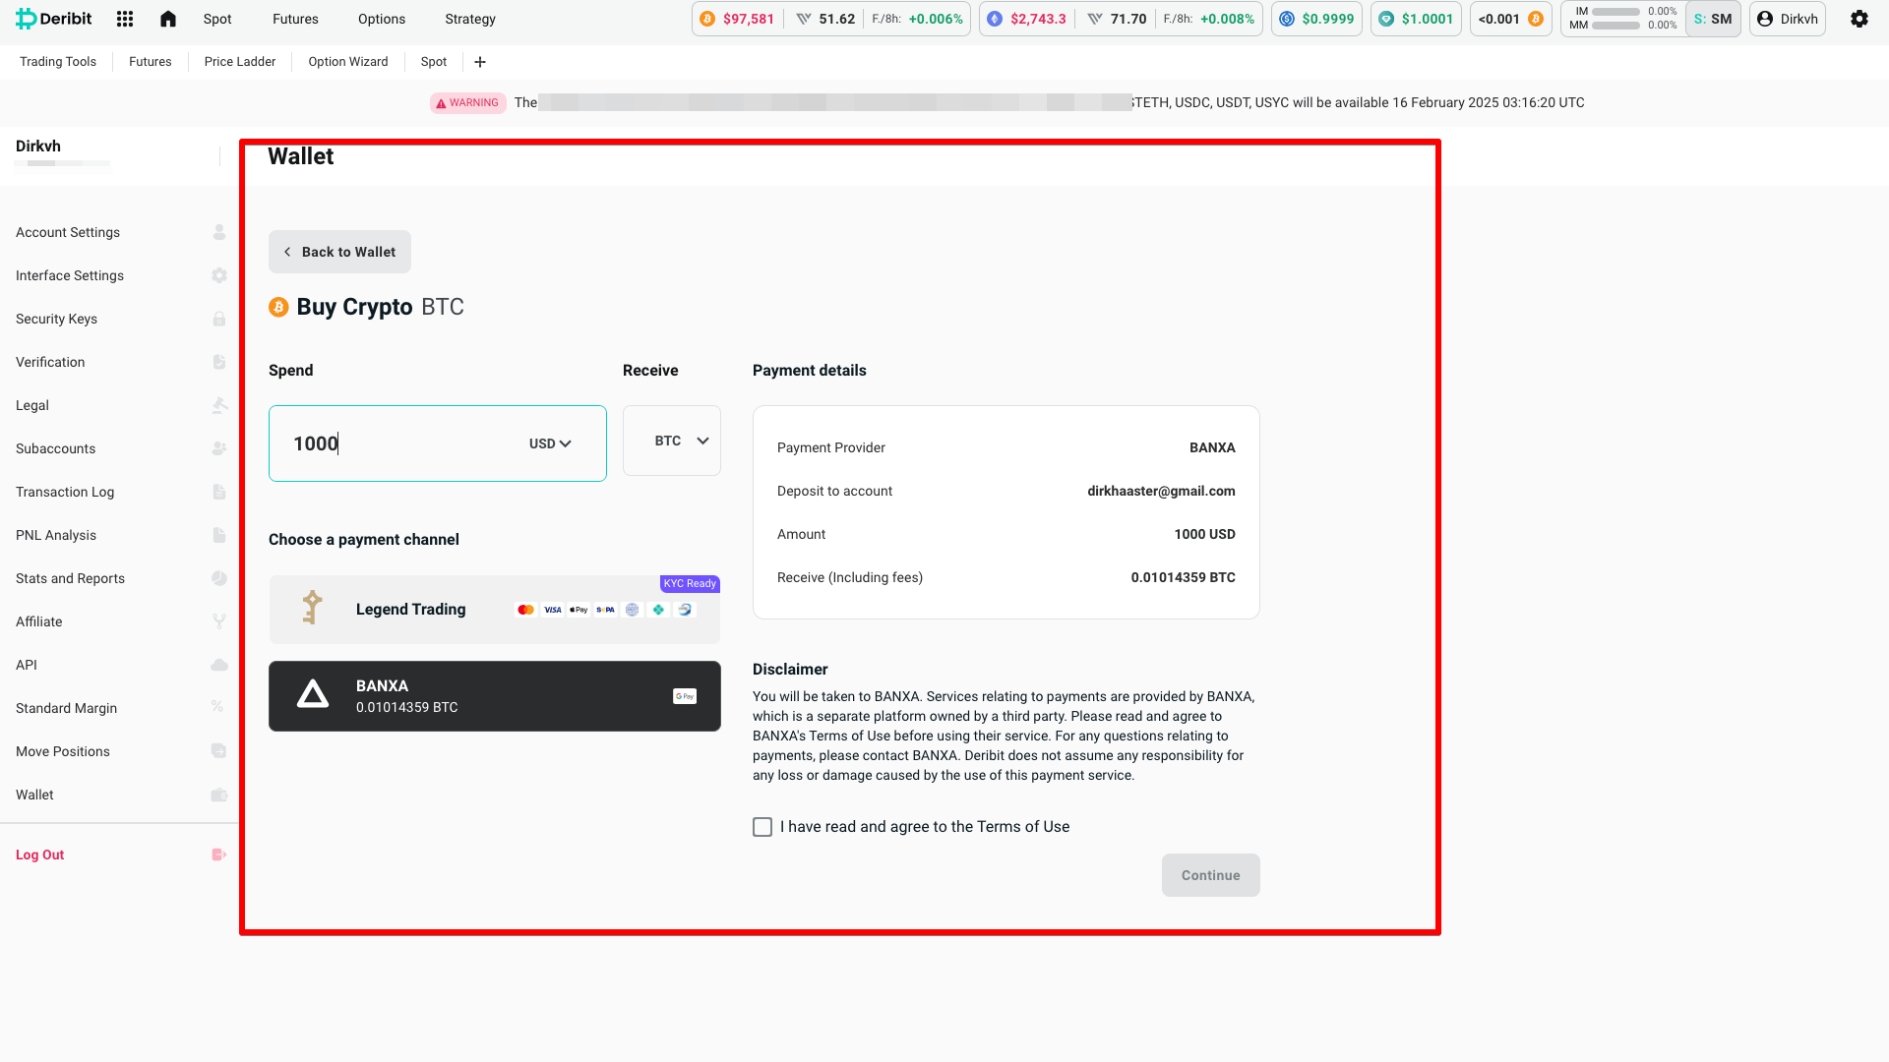Click the Stats and Reports chart icon
The width and height of the screenshot is (1889, 1062).
219,578
